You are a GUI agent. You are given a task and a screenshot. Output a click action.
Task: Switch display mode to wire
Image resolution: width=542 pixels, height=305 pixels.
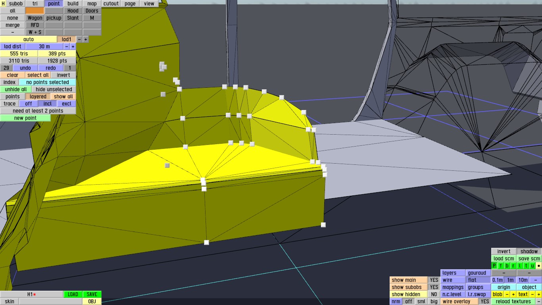[453, 280]
